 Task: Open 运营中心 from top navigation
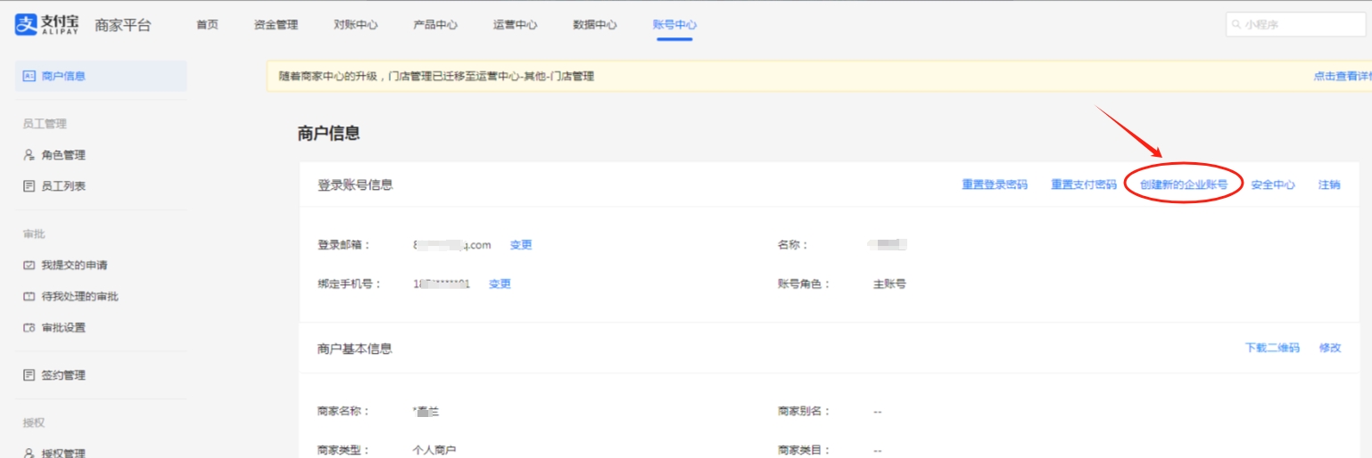coord(515,25)
